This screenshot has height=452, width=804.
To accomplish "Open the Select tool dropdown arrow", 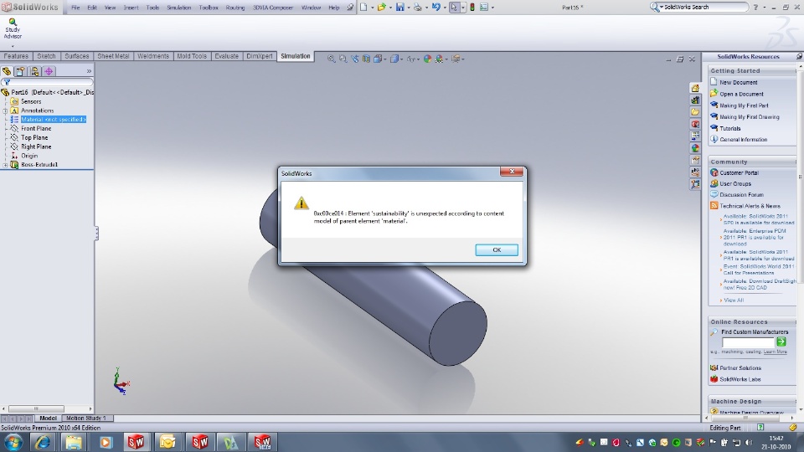I will point(463,8).
